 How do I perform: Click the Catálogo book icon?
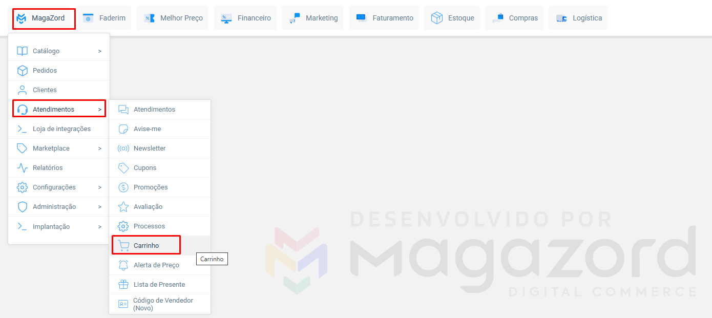pos(22,51)
